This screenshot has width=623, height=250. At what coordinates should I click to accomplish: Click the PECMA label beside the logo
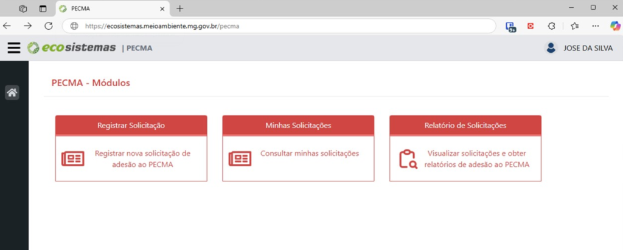[x=139, y=49]
